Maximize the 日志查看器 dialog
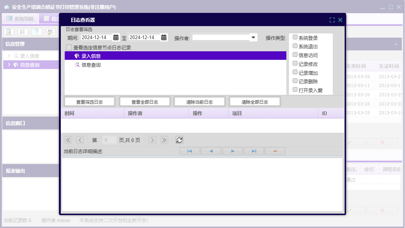Screen dimensions: 405x228 coord(332,20)
